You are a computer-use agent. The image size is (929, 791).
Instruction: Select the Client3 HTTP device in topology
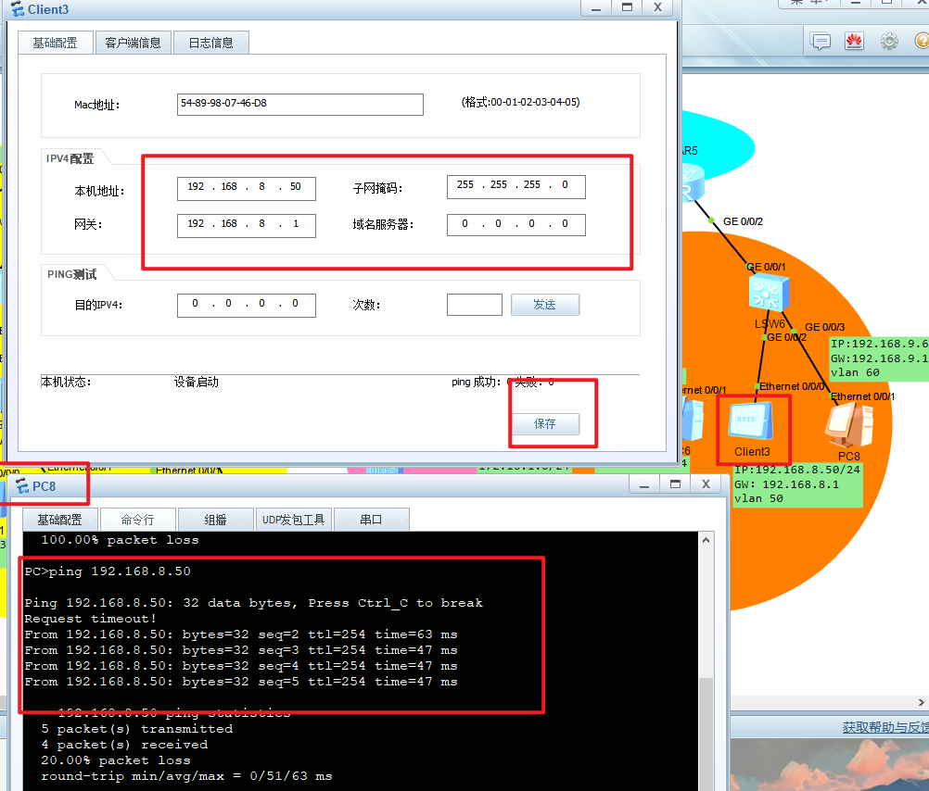[x=752, y=426]
